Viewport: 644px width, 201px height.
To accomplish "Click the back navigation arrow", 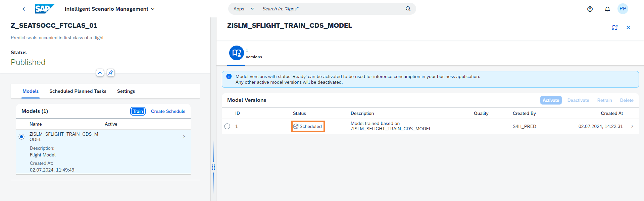I will [x=23, y=9].
